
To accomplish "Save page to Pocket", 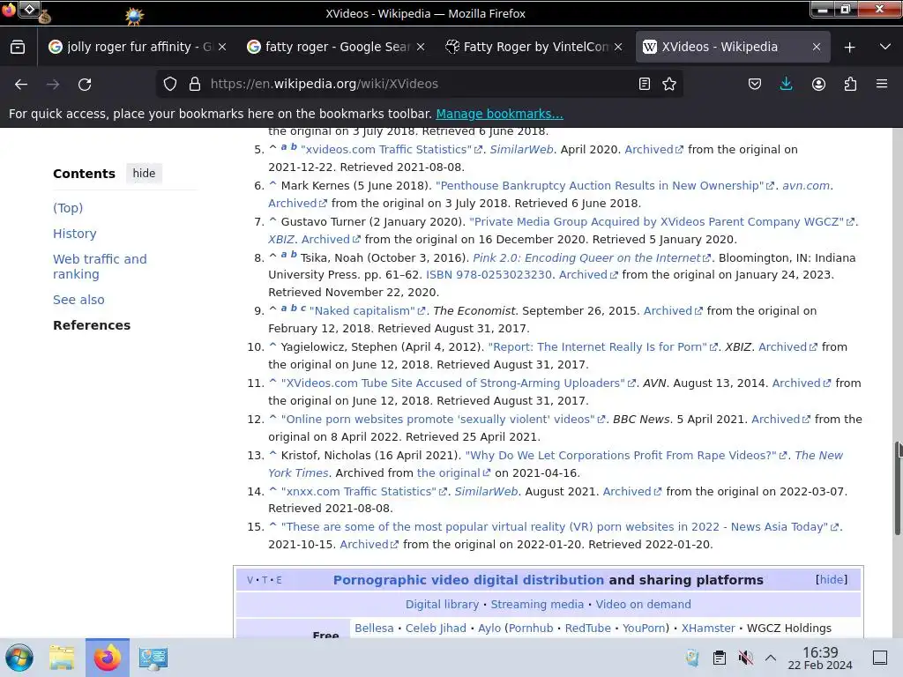I will (755, 84).
